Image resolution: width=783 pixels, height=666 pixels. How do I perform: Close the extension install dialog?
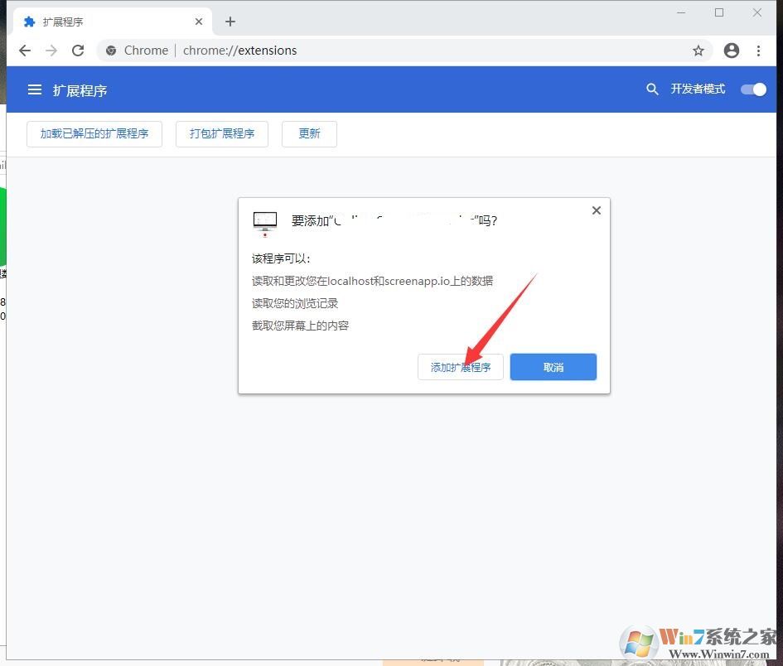(x=596, y=210)
